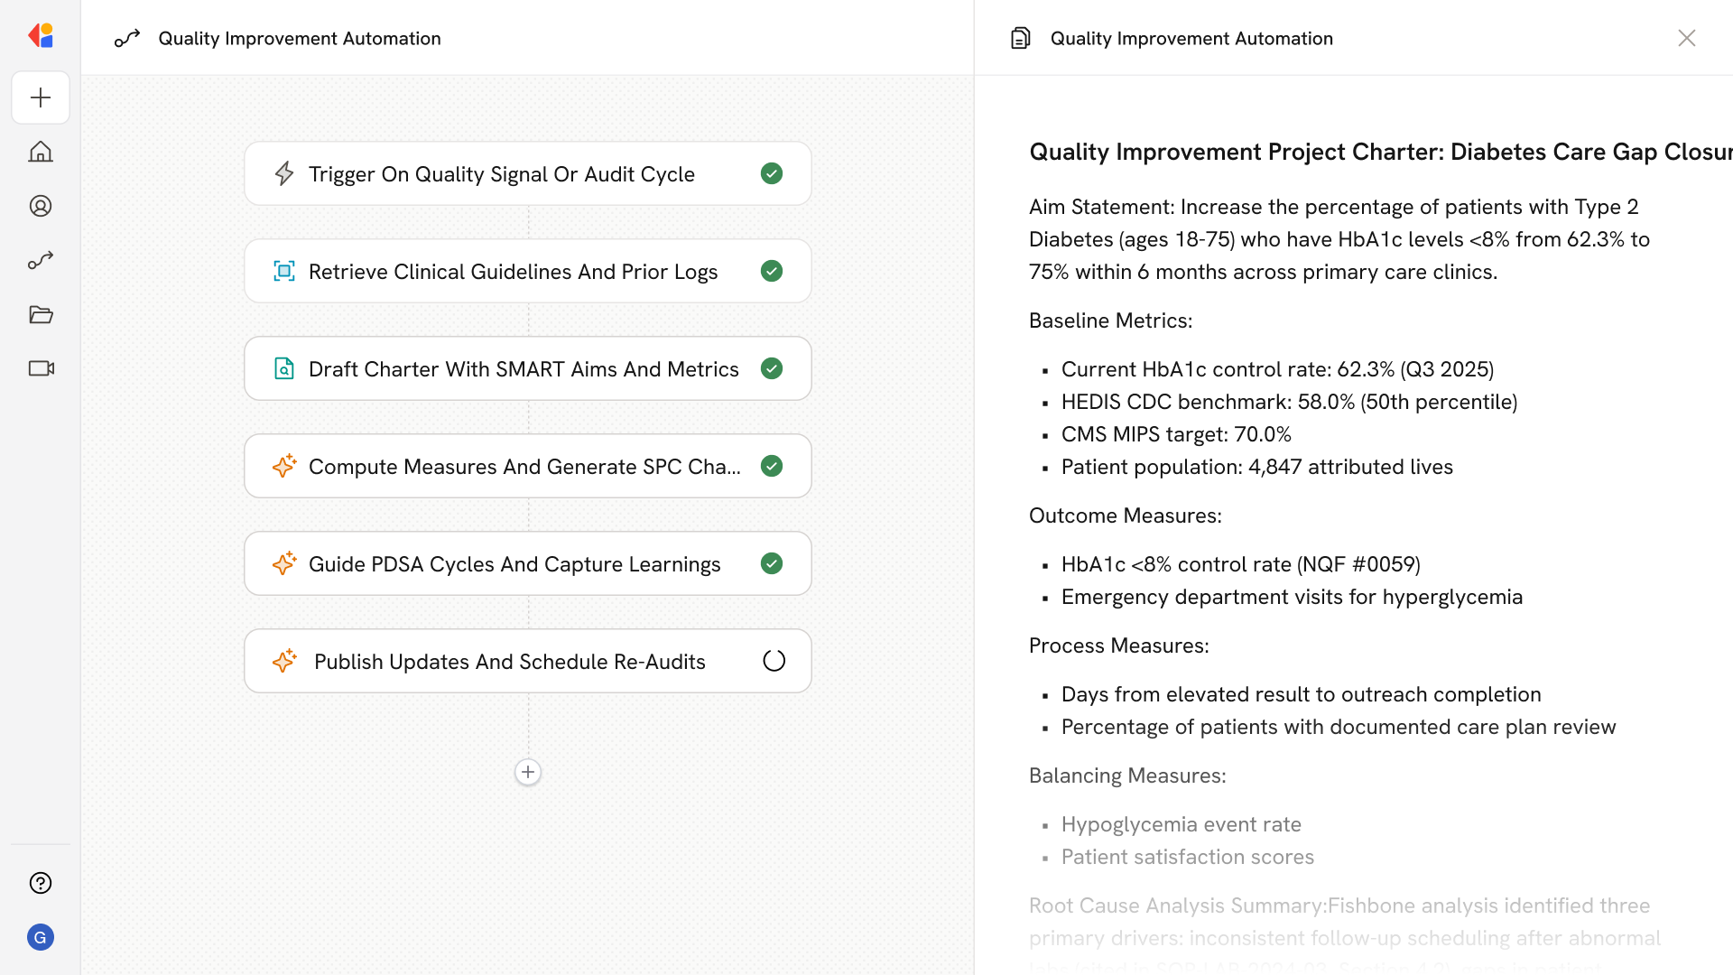Open the workflows route icon in sidebar

click(41, 260)
